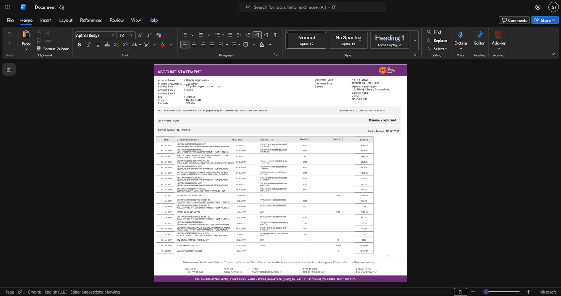Image resolution: width=561 pixels, height=296 pixels.
Task: Open the References tab
Action: 91,20
